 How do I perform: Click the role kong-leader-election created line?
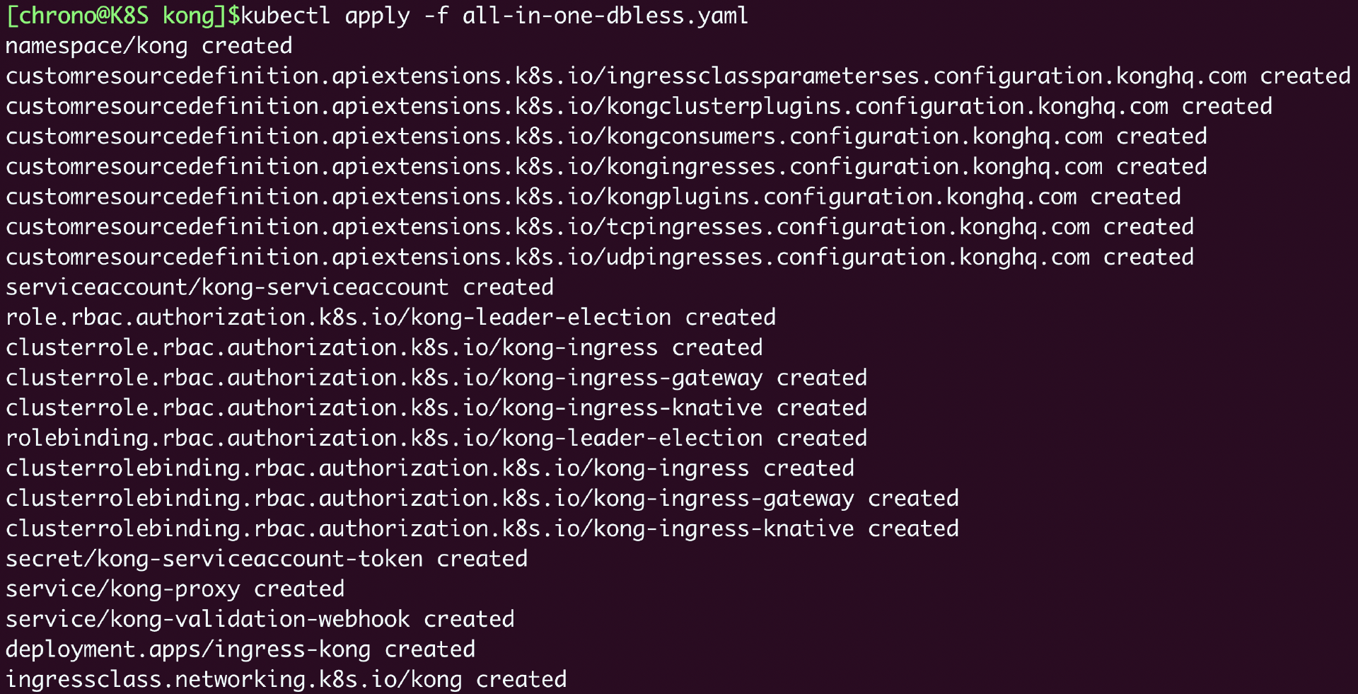point(390,318)
